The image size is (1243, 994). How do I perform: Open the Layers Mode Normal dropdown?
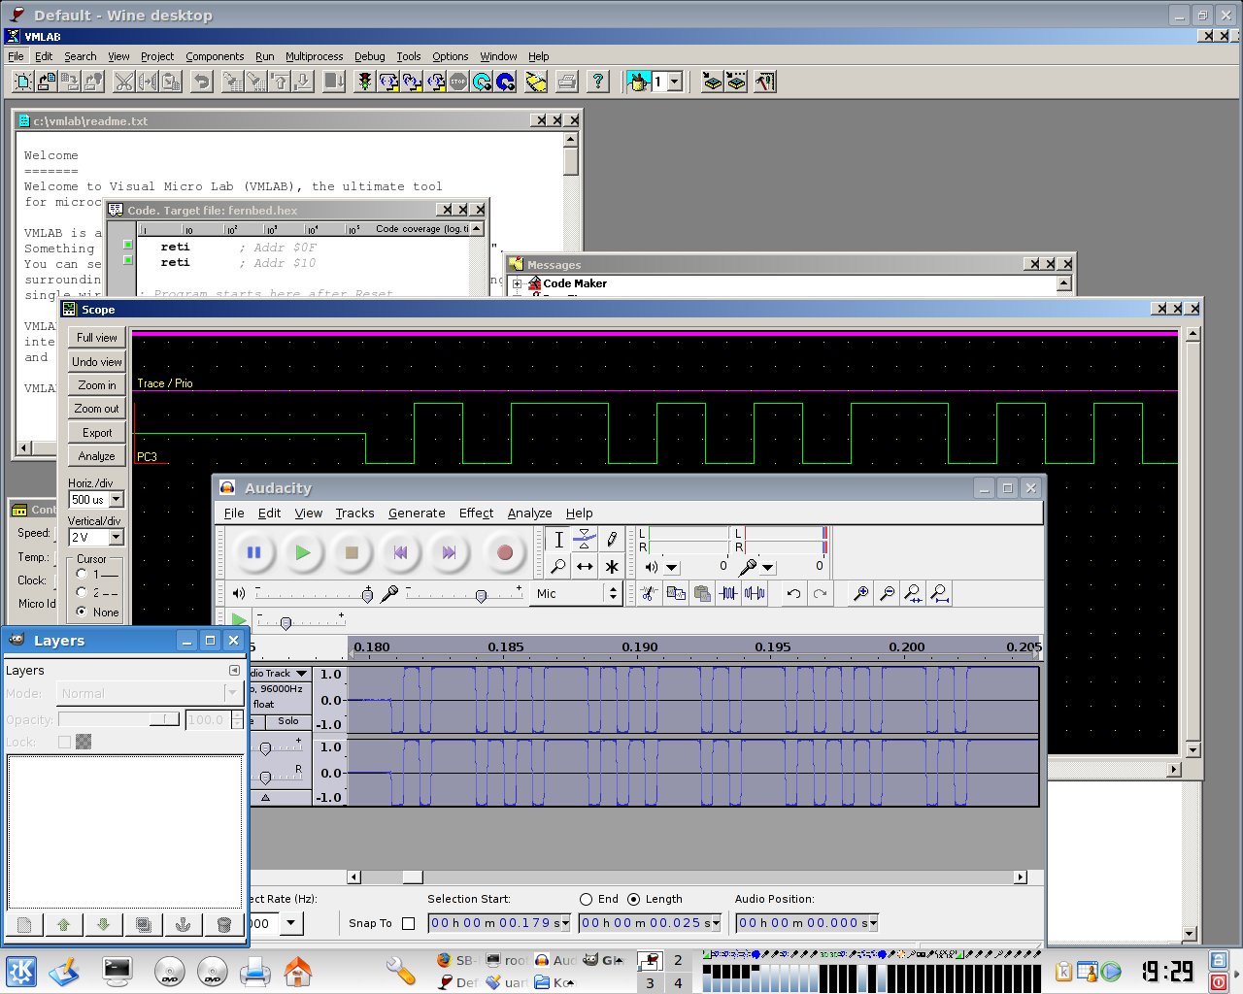coord(150,693)
